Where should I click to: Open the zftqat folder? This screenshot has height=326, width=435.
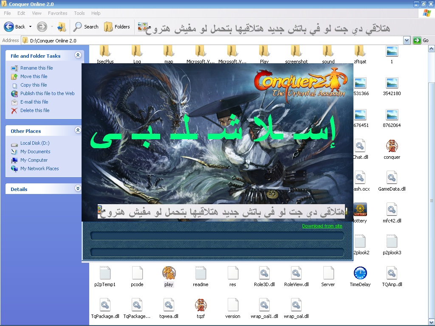(360, 54)
